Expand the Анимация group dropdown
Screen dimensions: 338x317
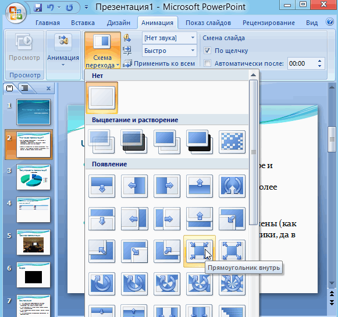tap(63, 55)
